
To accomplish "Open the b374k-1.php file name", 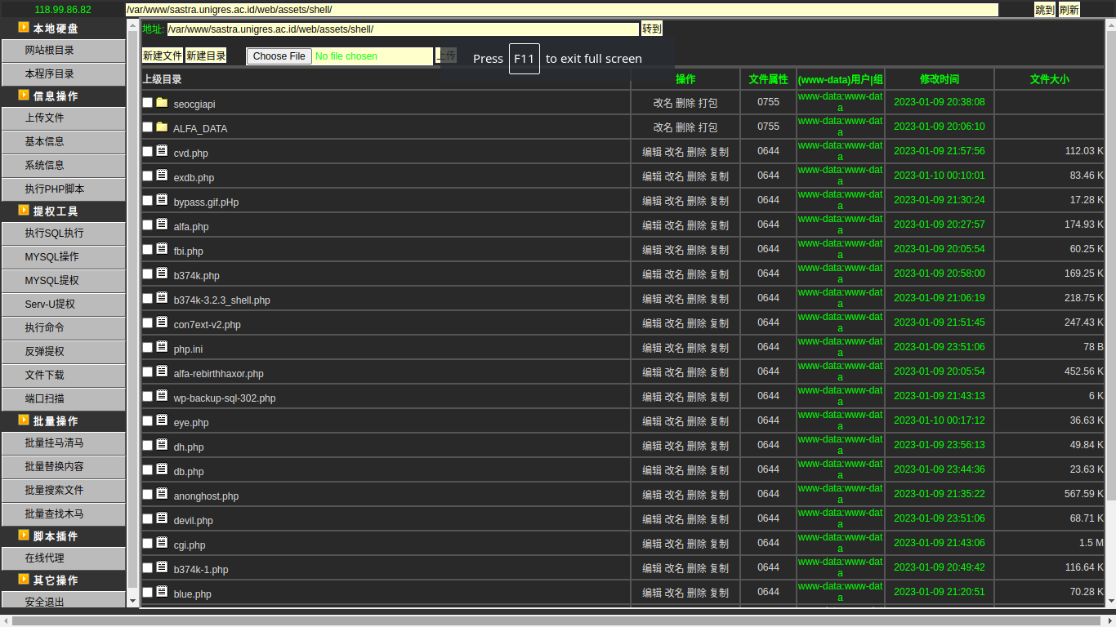I will click(201, 570).
